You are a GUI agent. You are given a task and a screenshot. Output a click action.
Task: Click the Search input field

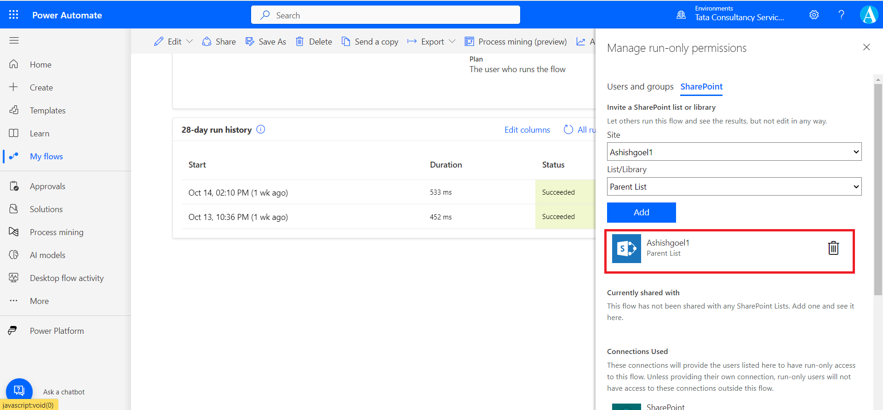point(385,15)
